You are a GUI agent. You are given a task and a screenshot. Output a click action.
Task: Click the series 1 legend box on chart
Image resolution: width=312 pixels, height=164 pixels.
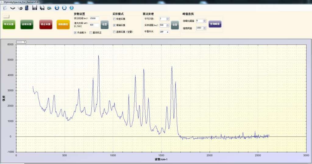[x=21, y=42]
